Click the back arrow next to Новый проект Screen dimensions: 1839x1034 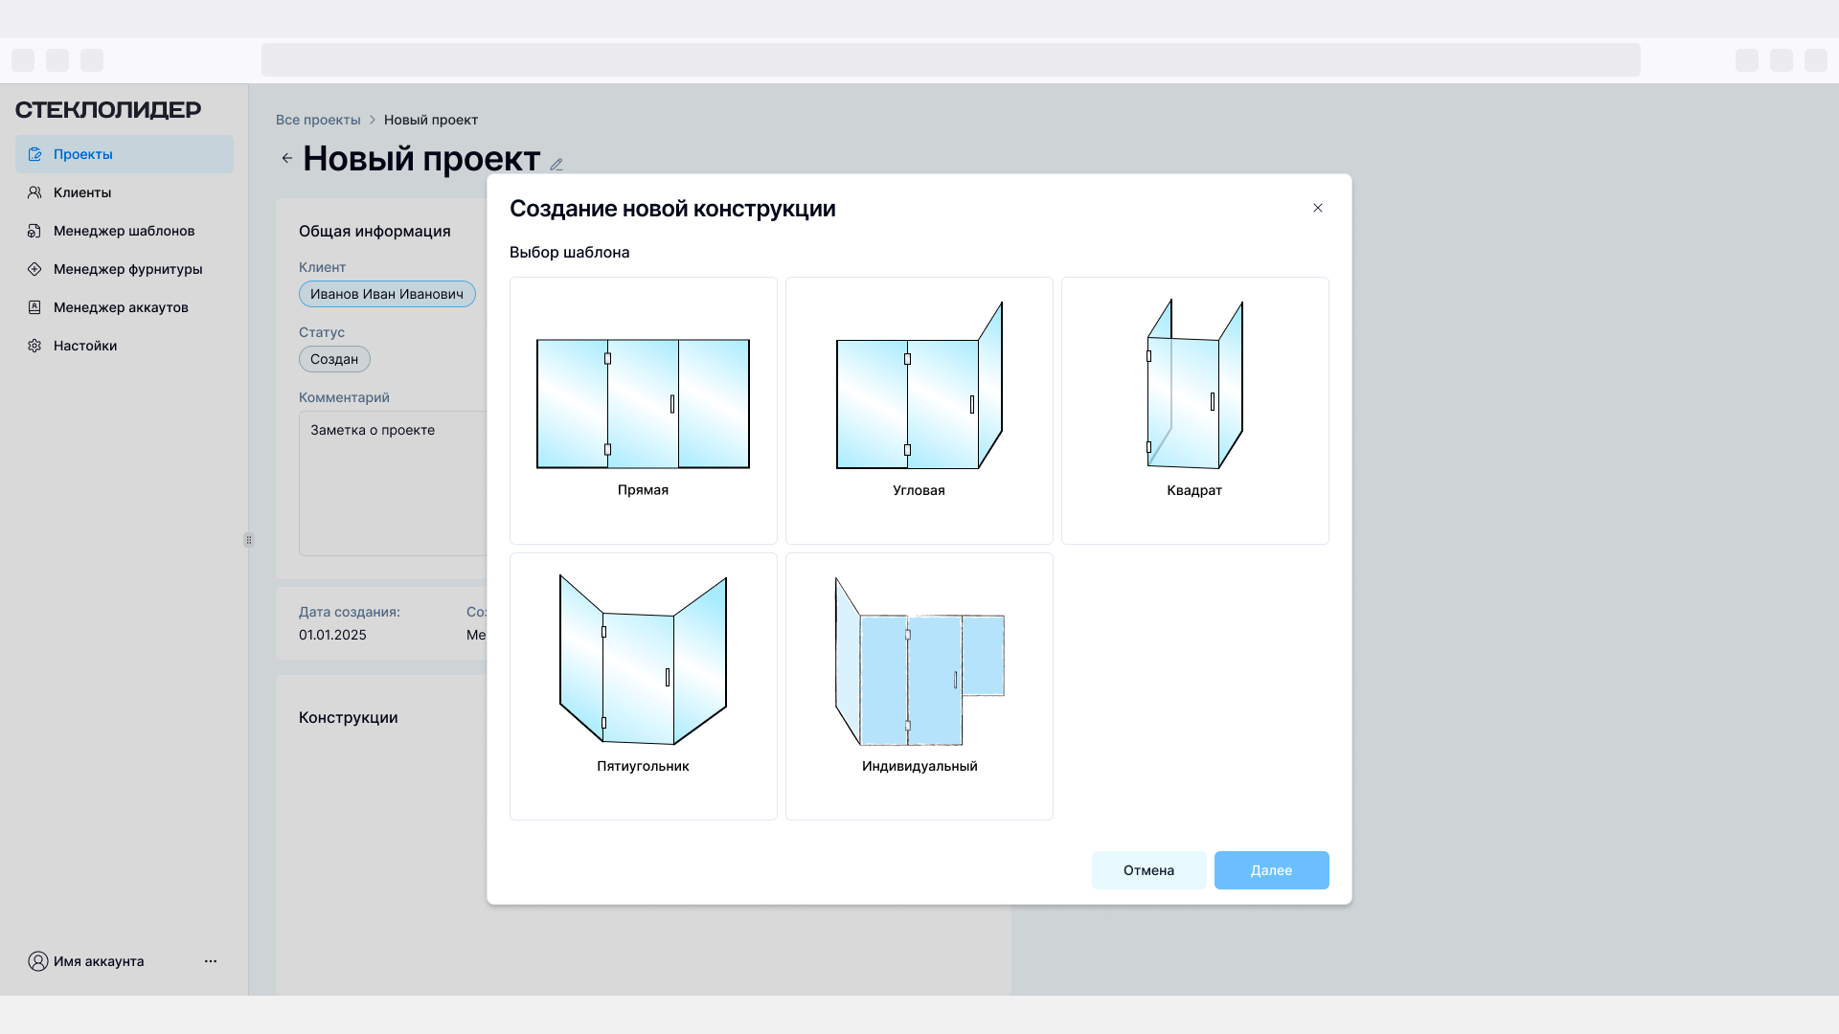click(287, 158)
